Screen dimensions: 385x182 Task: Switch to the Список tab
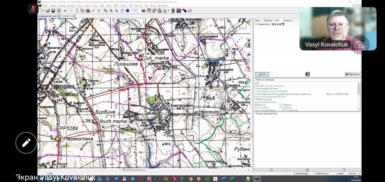coord(287,21)
